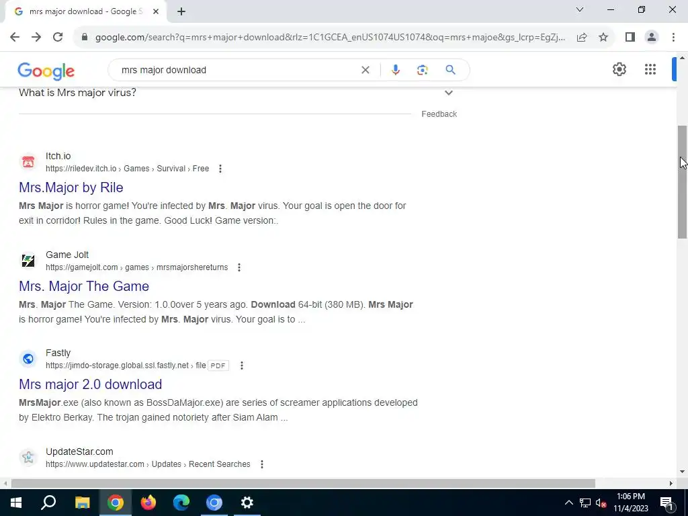The image size is (688, 516).
Task: Switch to the 'mrs major download' tab
Action: click(x=85, y=11)
